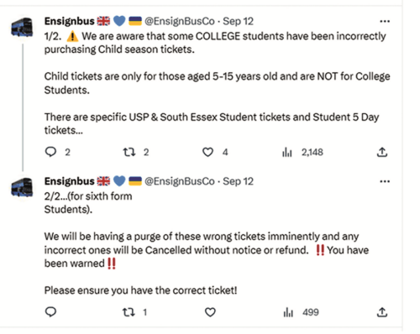Share the first Ensignbus tweet

click(382, 152)
